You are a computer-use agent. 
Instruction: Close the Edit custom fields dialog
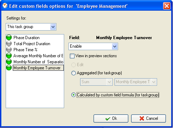click(x=167, y=6)
